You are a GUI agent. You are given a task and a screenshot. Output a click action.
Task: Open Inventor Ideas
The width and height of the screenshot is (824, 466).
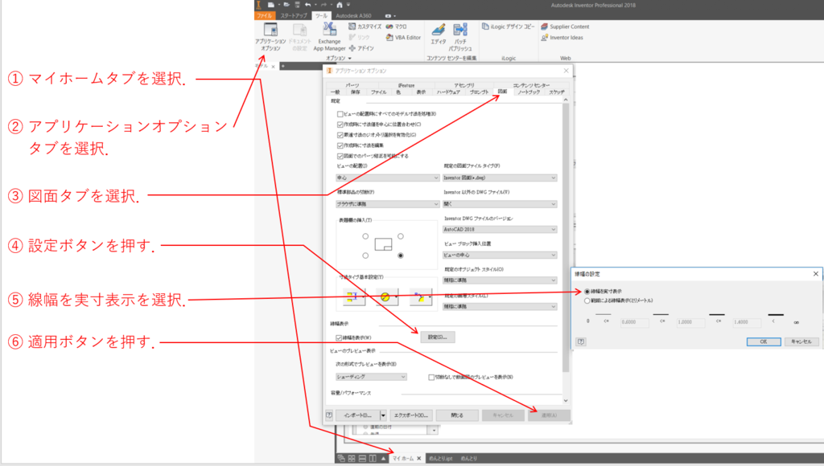click(562, 37)
